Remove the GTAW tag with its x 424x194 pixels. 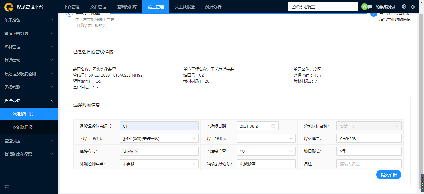point(136,151)
